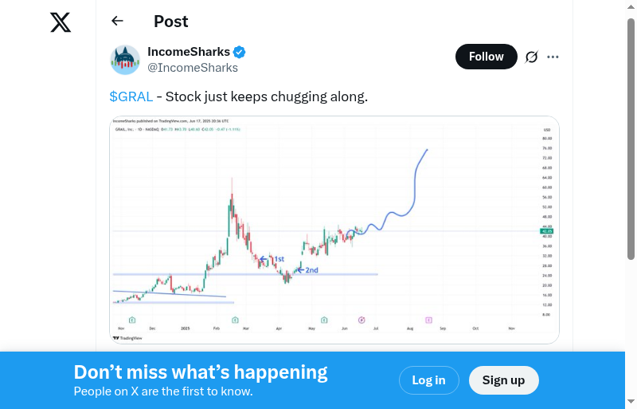Click the "2nd" annotation on chart

pyautogui.click(x=312, y=270)
